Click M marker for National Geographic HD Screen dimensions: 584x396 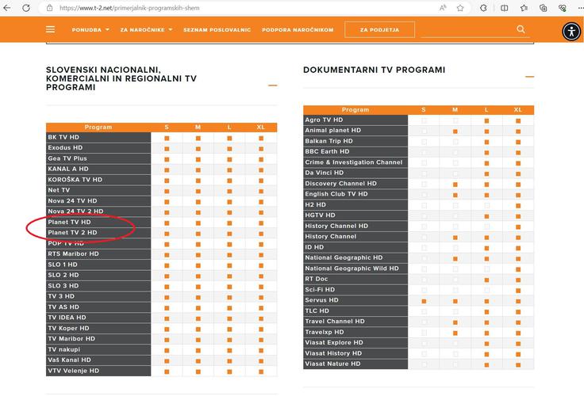tap(455, 259)
